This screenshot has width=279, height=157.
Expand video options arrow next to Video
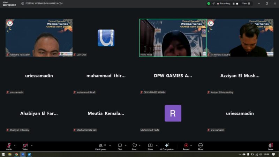(x=32, y=145)
